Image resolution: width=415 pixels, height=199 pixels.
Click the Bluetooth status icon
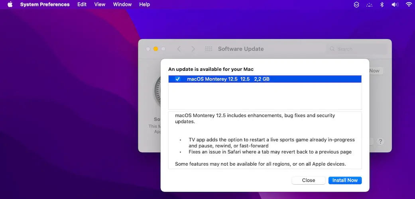point(382,4)
